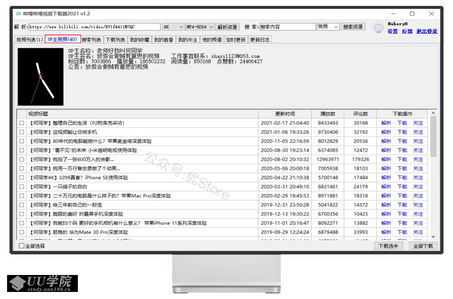Click the email xhaxx1123@163.com
The width and height of the screenshot is (453, 299).
235,56
